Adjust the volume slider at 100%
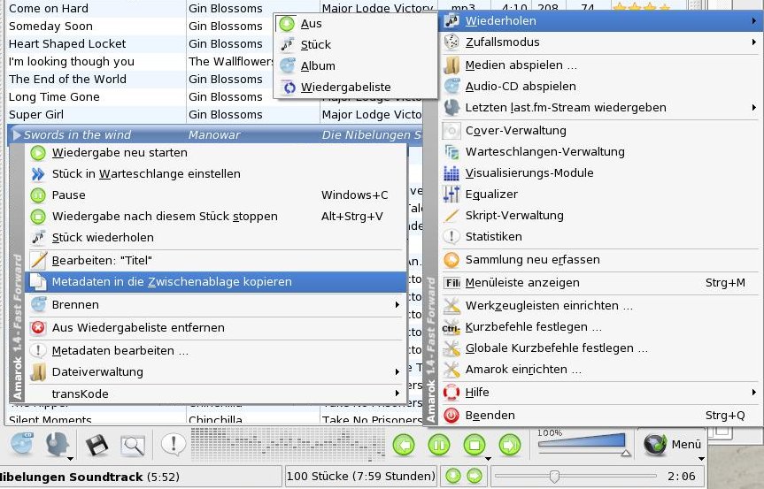The image size is (764, 489). point(583,443)
